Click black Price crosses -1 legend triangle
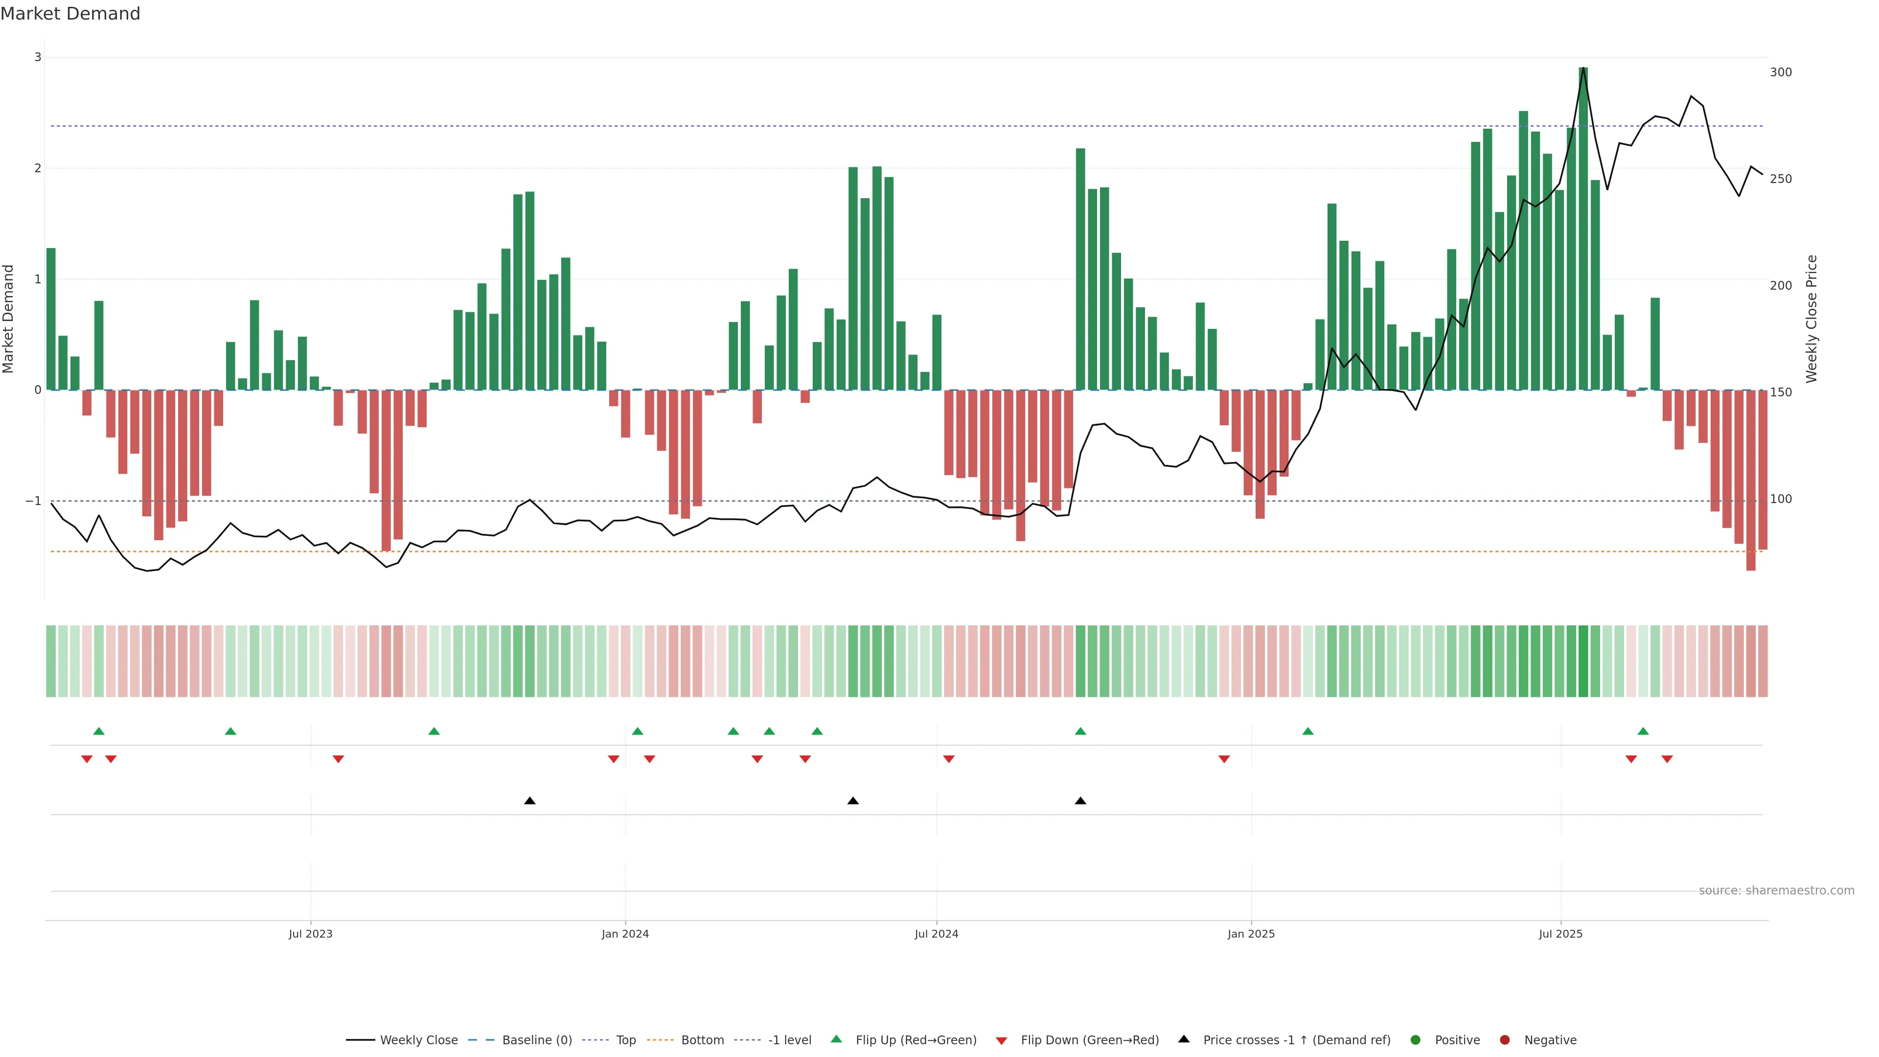The width and height of the screenshot is (1879, 1057). [x=1184, y=1039]
